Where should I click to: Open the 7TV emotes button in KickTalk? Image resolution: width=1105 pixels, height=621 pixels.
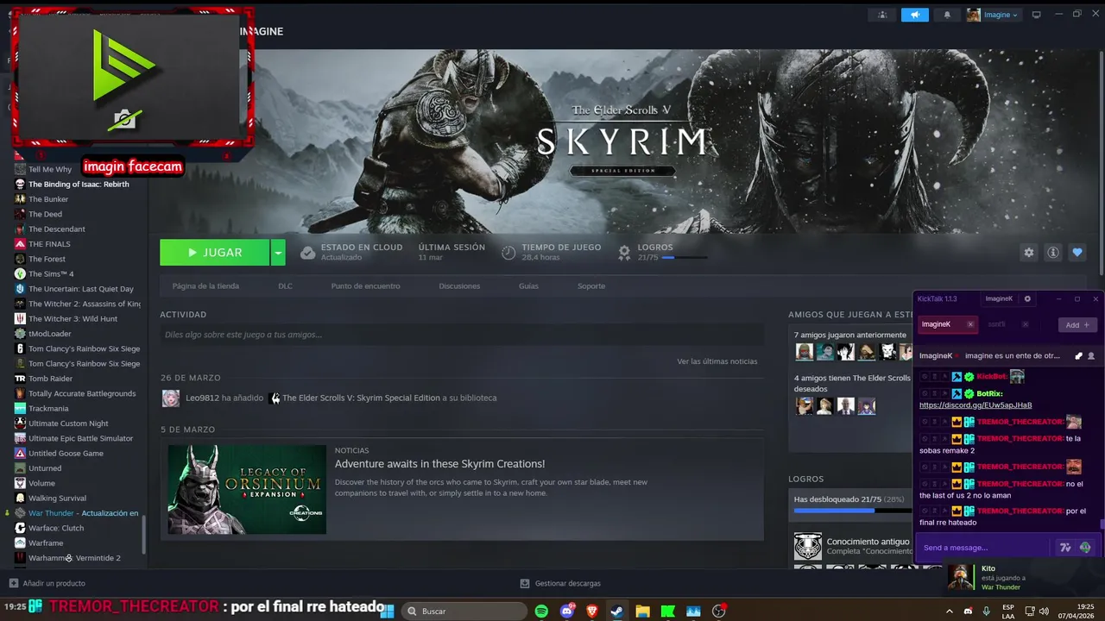1065,548
